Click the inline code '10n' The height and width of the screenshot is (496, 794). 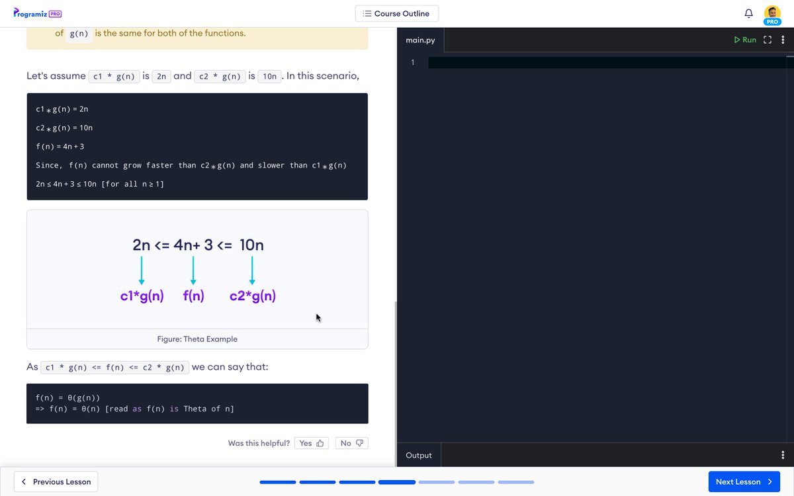(269, 76)
